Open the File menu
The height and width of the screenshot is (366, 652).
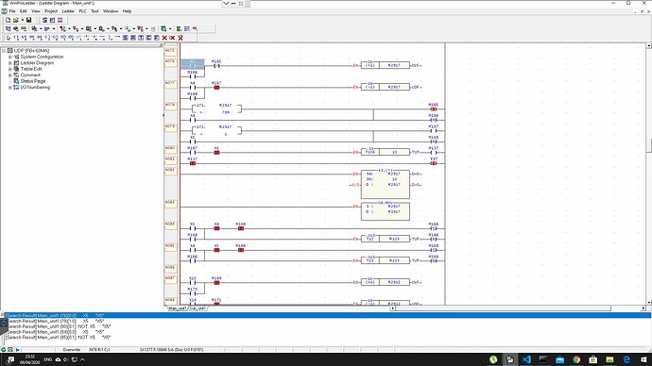(12, 11)
